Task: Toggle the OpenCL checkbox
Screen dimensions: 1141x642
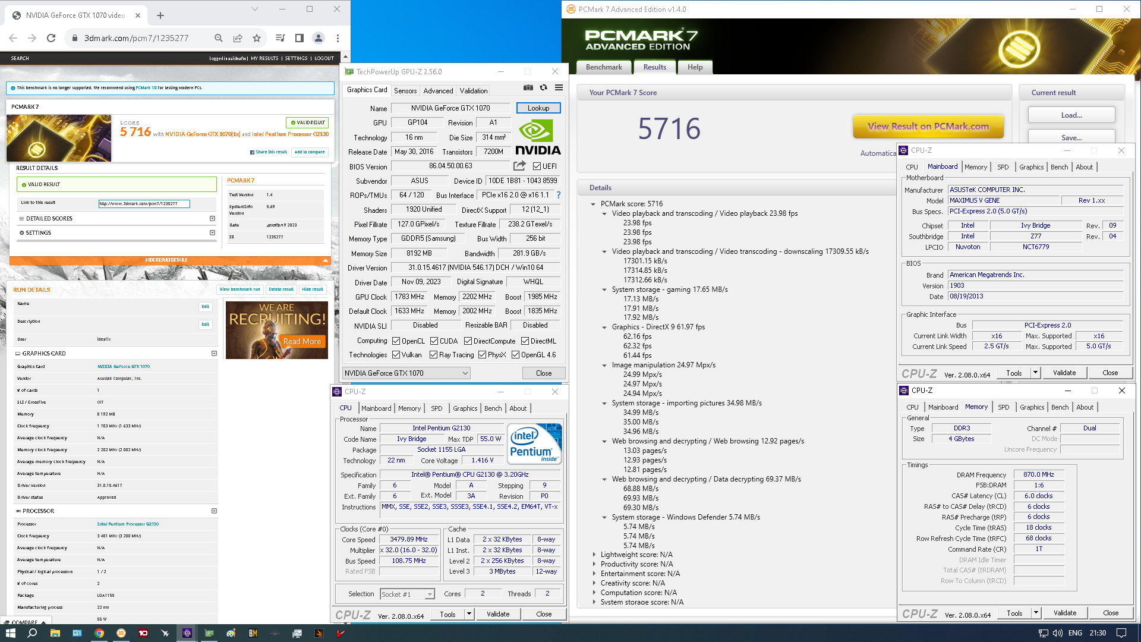Action: tap(396, 341)
